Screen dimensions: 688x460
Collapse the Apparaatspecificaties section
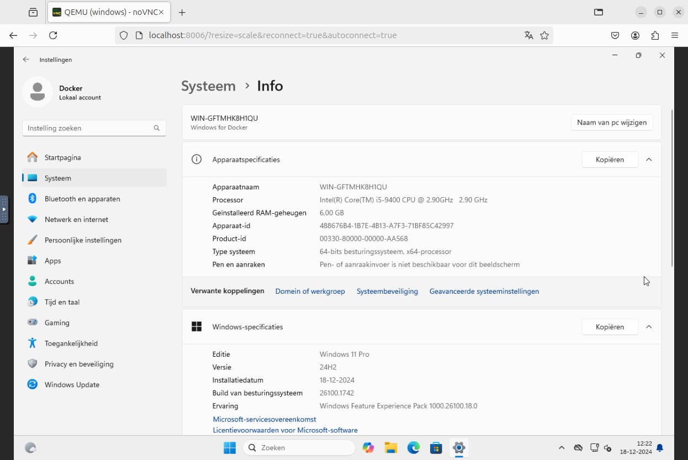click(649, 160)
